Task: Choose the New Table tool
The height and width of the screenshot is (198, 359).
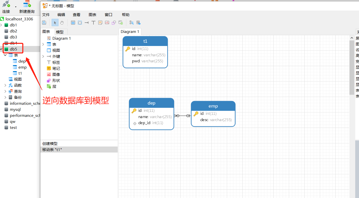Action: (73, 23)
